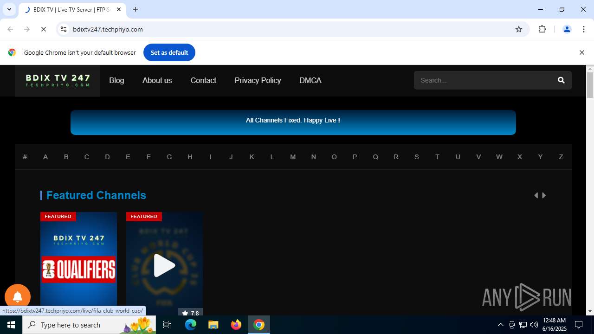The height and width of the screenshot is (334, 594).
Task: Filter channels by letter T
Action: tap(437, 157)
